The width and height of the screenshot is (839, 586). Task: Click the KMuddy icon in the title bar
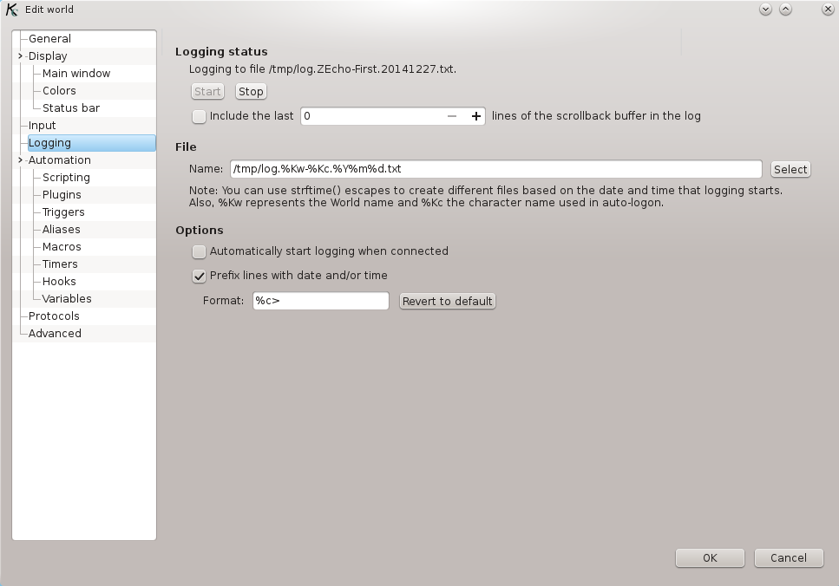[x=10, y=10]
